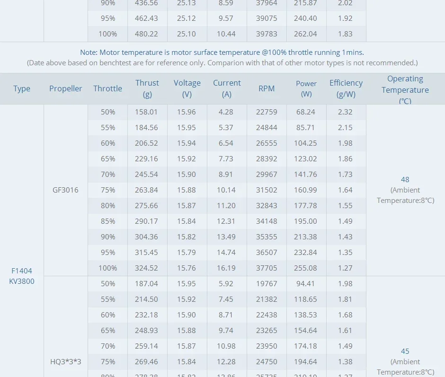Click the RPM column header
The width and height of the screenshot is (445, 377).
[267, 88]
